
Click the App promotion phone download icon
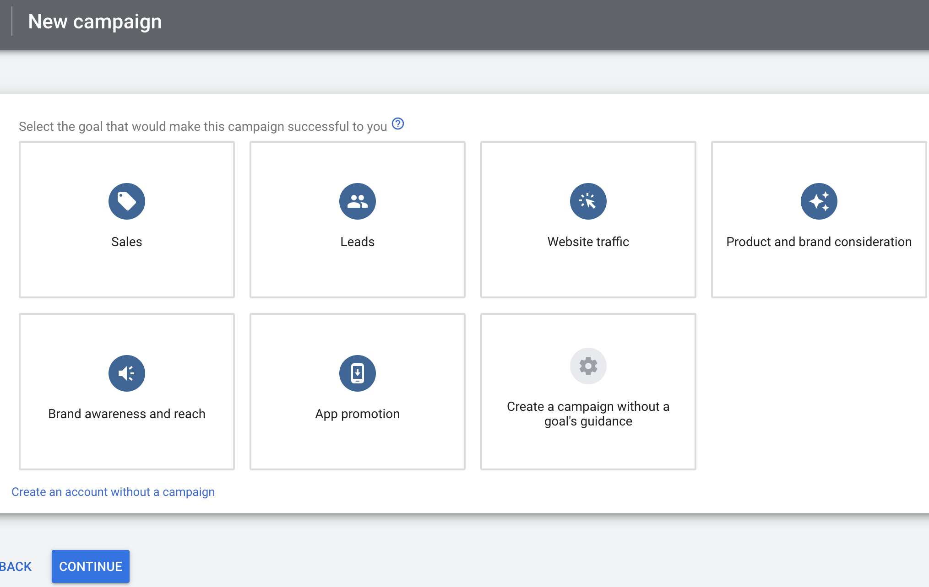pyautogui.click(x=358, y=373)
